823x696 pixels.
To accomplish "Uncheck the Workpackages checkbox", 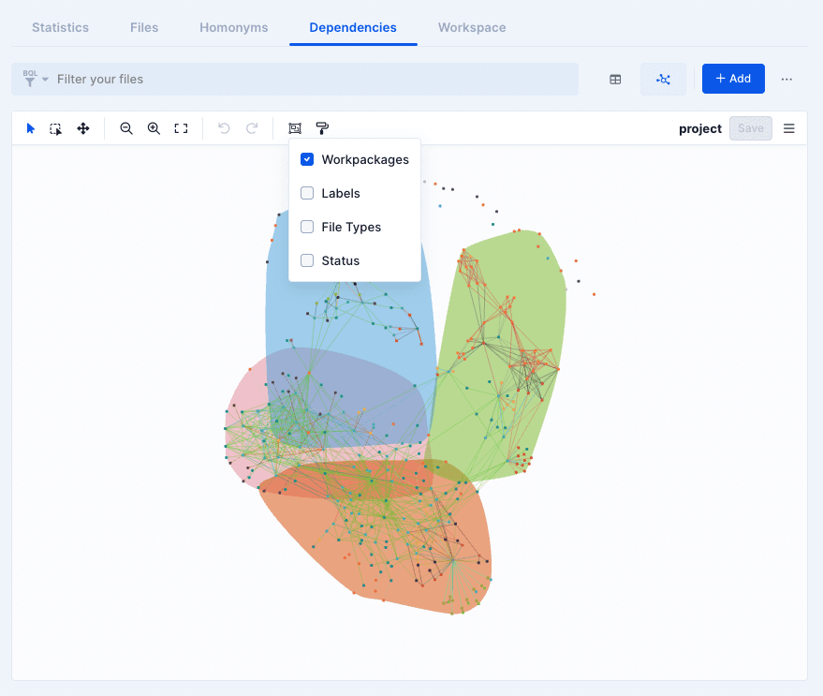I will pyautogui.click(x=307, y=159).
